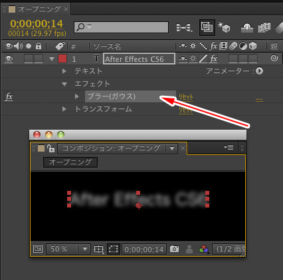The width and height of the screenshot is (283, 280).
Task: Click the text layer T icon
Action: coord(96,59)
